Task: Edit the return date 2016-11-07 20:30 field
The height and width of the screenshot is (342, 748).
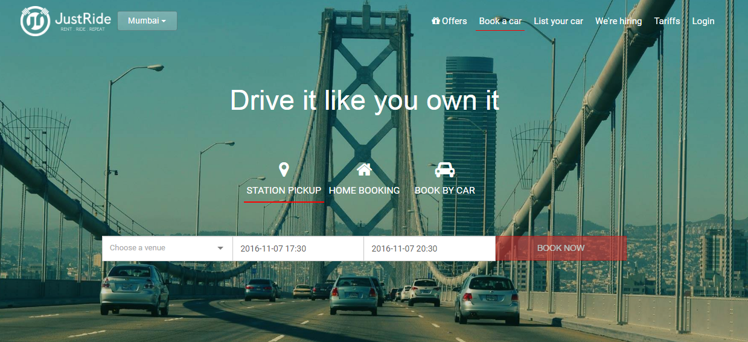Action: coord(429,248)
